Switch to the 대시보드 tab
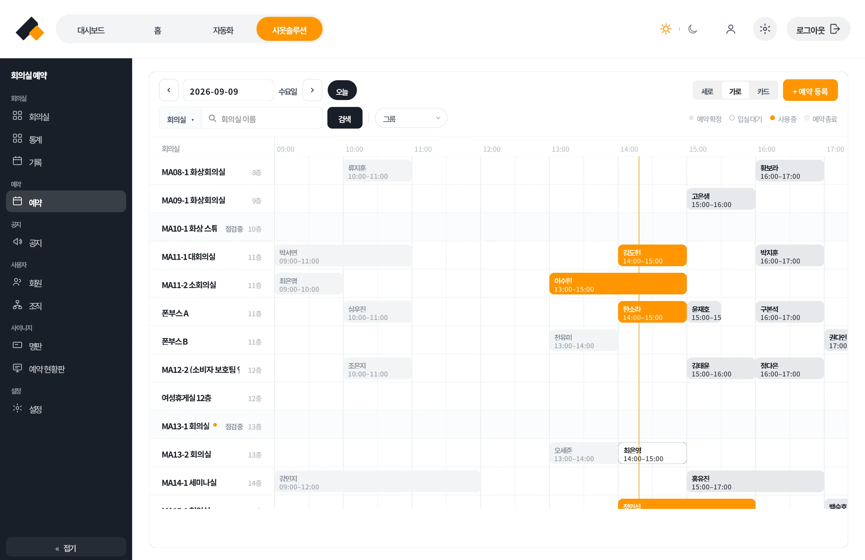The height and width of the screenshot is (560, 865). pos(91,30)
